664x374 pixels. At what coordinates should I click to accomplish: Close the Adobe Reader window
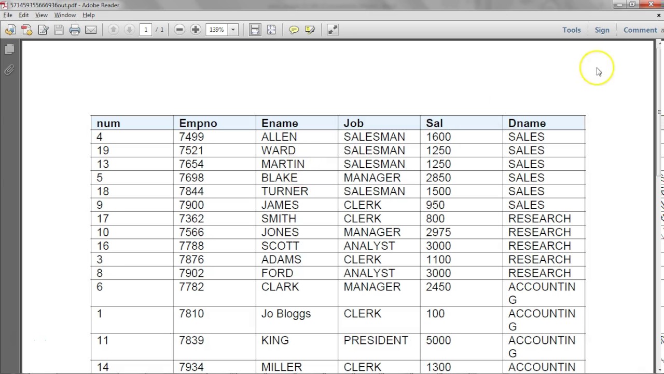pos(651,5)
